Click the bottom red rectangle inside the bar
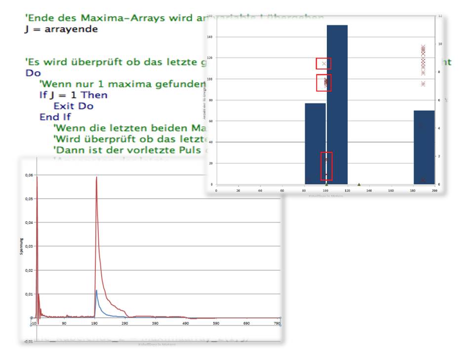 pyautogui.click(x=326, y=166)
